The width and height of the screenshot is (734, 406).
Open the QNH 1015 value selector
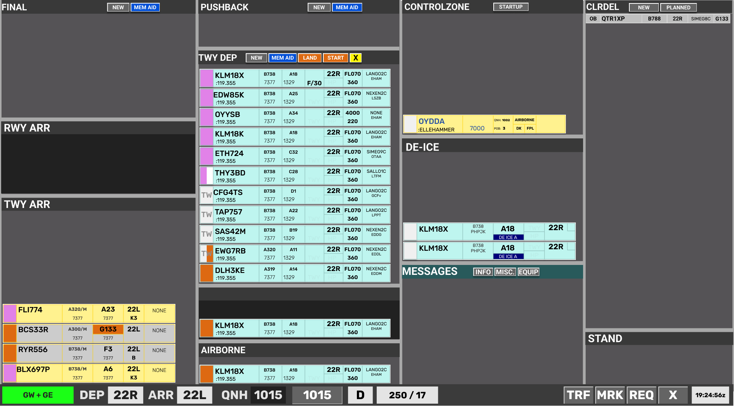click(x=268, y=395)
